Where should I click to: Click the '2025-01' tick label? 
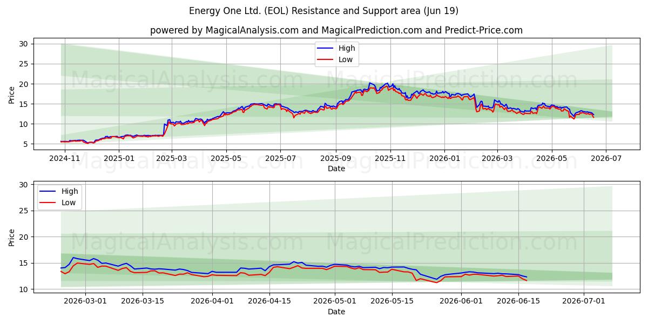(x=119, y=158)
